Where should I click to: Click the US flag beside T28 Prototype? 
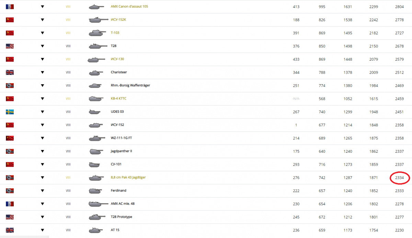click(10, 217)
